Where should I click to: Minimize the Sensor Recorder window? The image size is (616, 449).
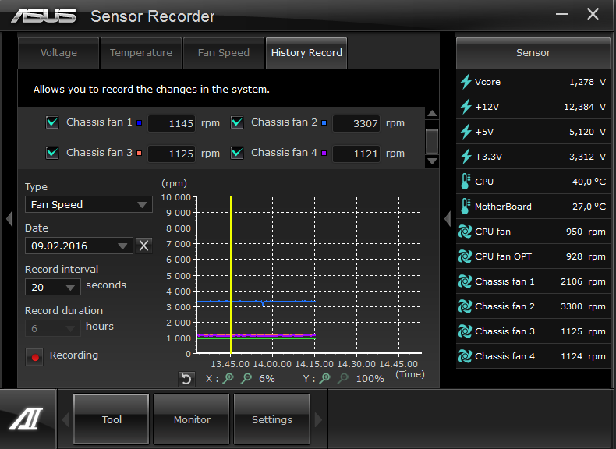[561, 15]
